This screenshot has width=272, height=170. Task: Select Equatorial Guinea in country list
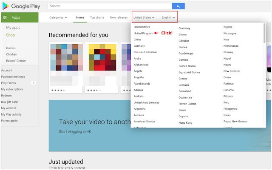189,72
